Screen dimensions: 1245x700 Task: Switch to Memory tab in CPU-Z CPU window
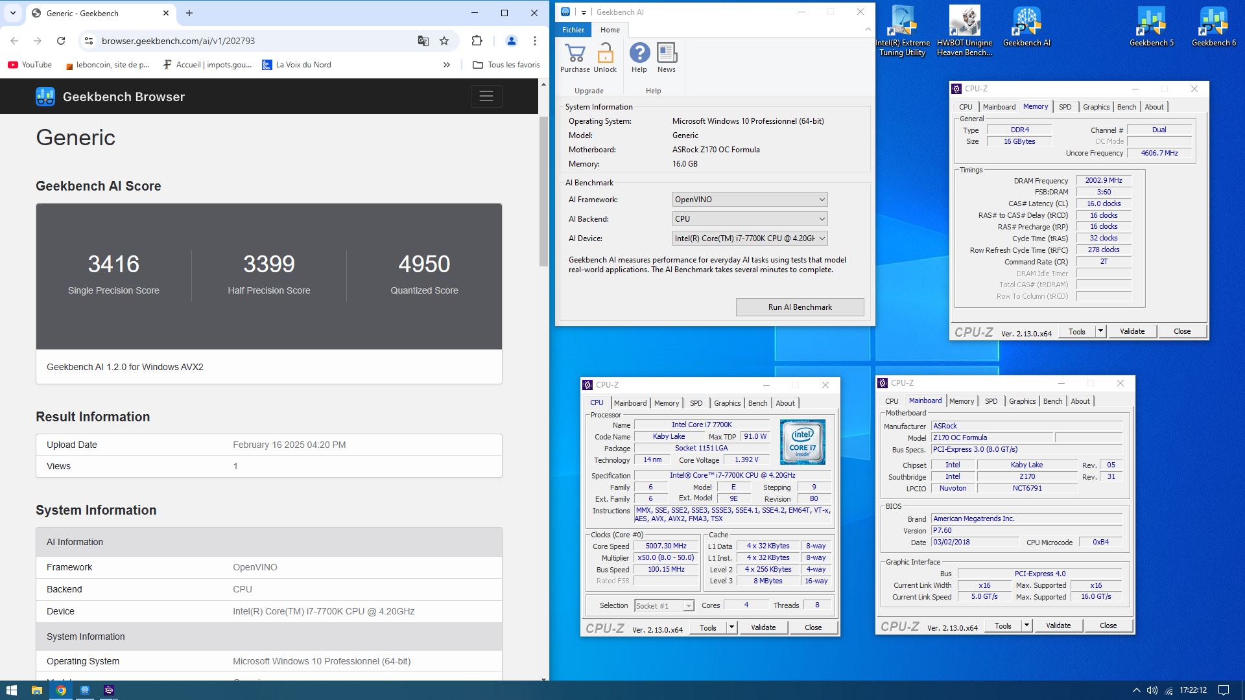tap(666, 403)
